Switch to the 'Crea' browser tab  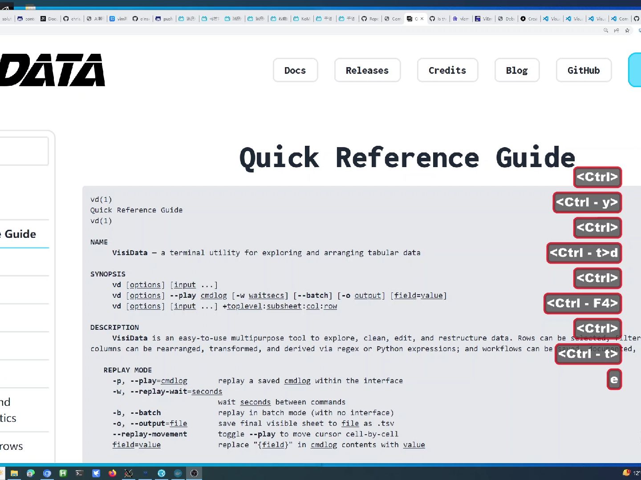(529, 19)
